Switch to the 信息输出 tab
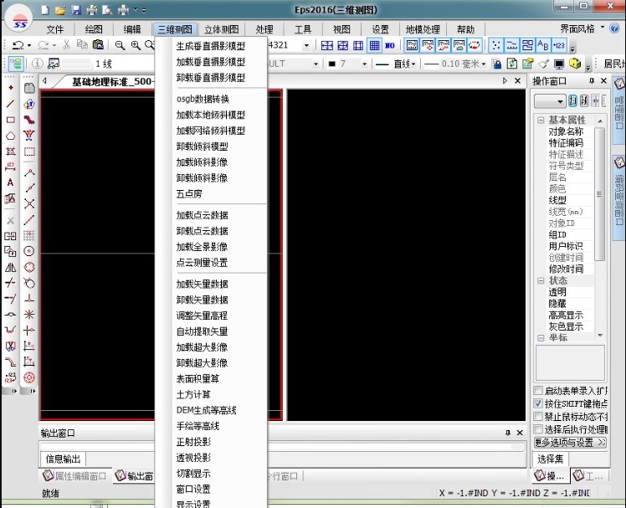Image resolution: width=626 pixels, height=508 pixels. point(64,459)
